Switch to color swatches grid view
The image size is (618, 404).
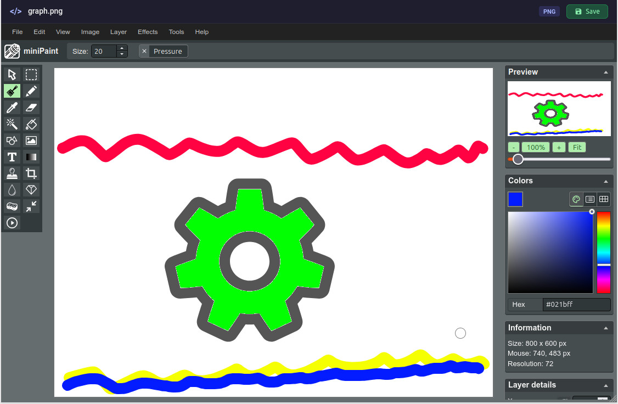tap(604, 199)
